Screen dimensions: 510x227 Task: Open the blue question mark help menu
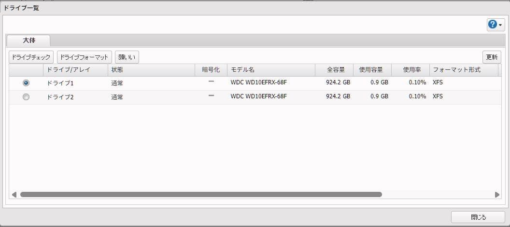(x=496, y=25)
